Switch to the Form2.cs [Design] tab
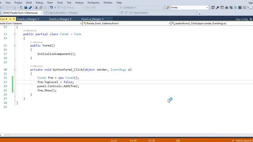 click(59, 19)
